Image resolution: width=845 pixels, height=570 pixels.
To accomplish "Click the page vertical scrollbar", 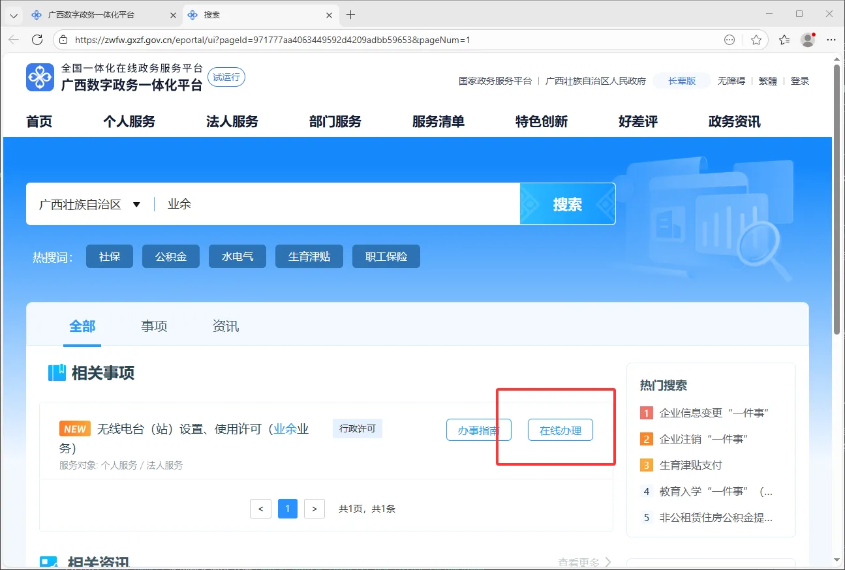I will click(837, 196).
